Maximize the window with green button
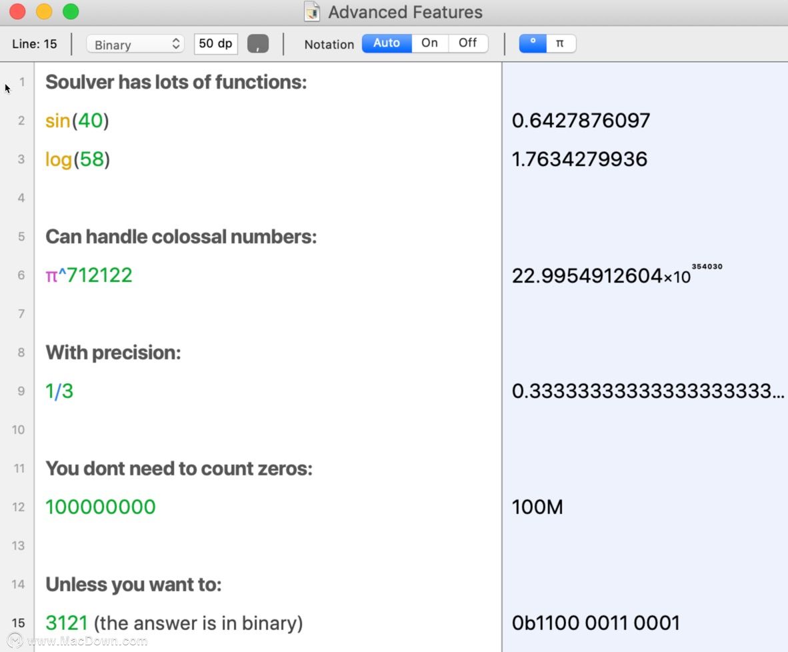 pos(71,11)
